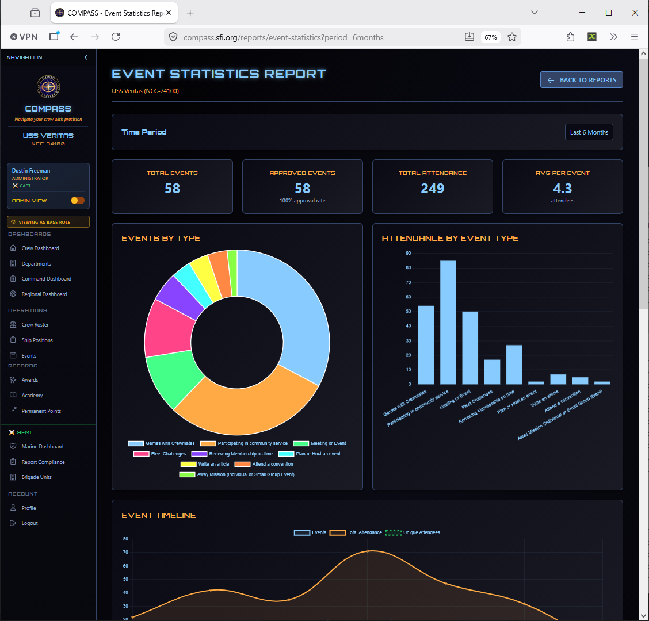Image resolution: width=649 pixels, height=621 pixels.
Task: Open Crew Roster people icon
Action: [x=13, y=325]
